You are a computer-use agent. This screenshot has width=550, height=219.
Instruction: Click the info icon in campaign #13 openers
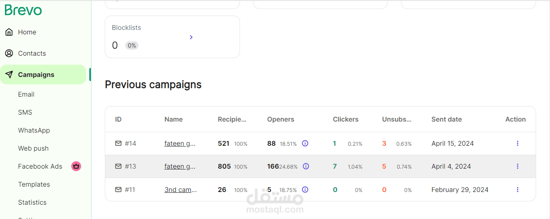click(x=306, y=166)
